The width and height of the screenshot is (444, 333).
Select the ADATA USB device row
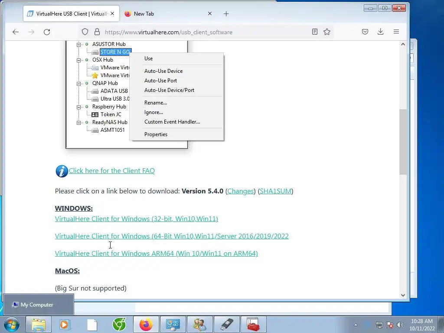110,91
